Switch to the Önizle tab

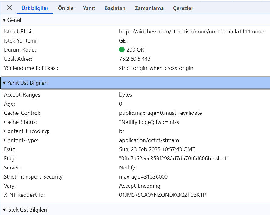point(66,8)
